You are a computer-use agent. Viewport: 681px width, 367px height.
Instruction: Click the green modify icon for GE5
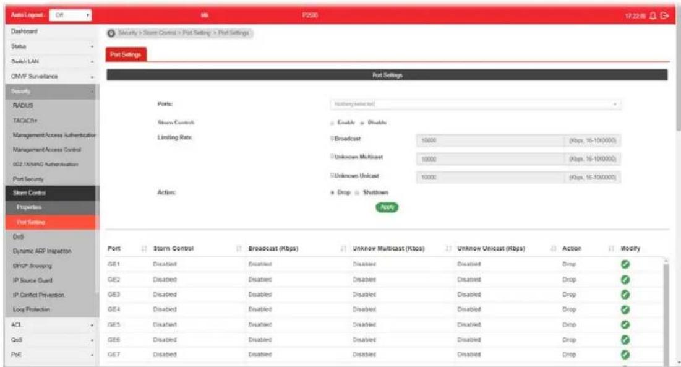[x=625, y=325]
